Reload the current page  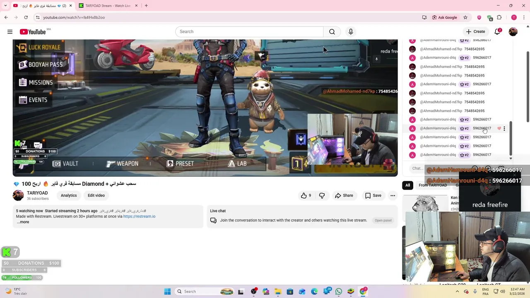coord(26,17)
